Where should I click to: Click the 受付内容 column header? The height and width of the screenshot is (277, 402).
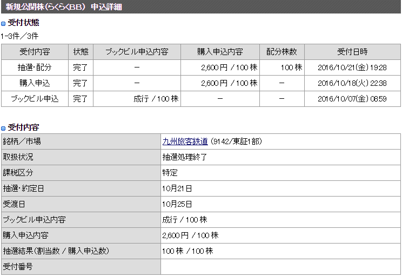point(35,52)
